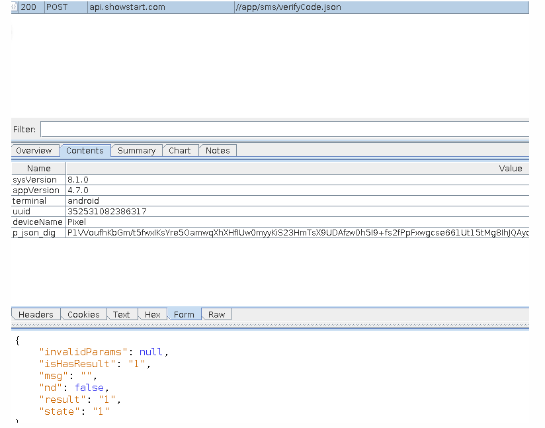
Task: Click the 200 status code cell
Action: 32,7
